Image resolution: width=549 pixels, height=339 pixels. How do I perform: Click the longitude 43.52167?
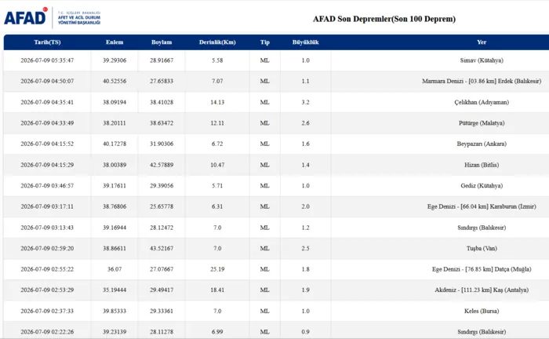click(x=162, y=248)
